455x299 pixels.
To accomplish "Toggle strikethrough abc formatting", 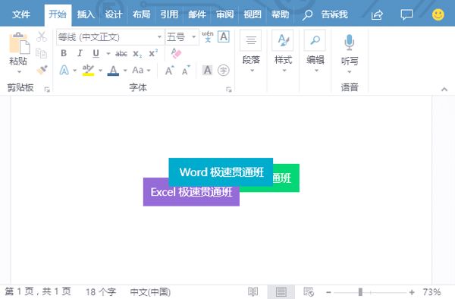I will click(x=121, y=54).
